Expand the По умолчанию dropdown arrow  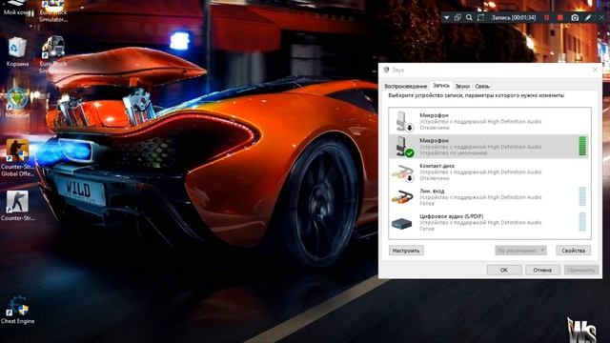(x=542, y=251)
